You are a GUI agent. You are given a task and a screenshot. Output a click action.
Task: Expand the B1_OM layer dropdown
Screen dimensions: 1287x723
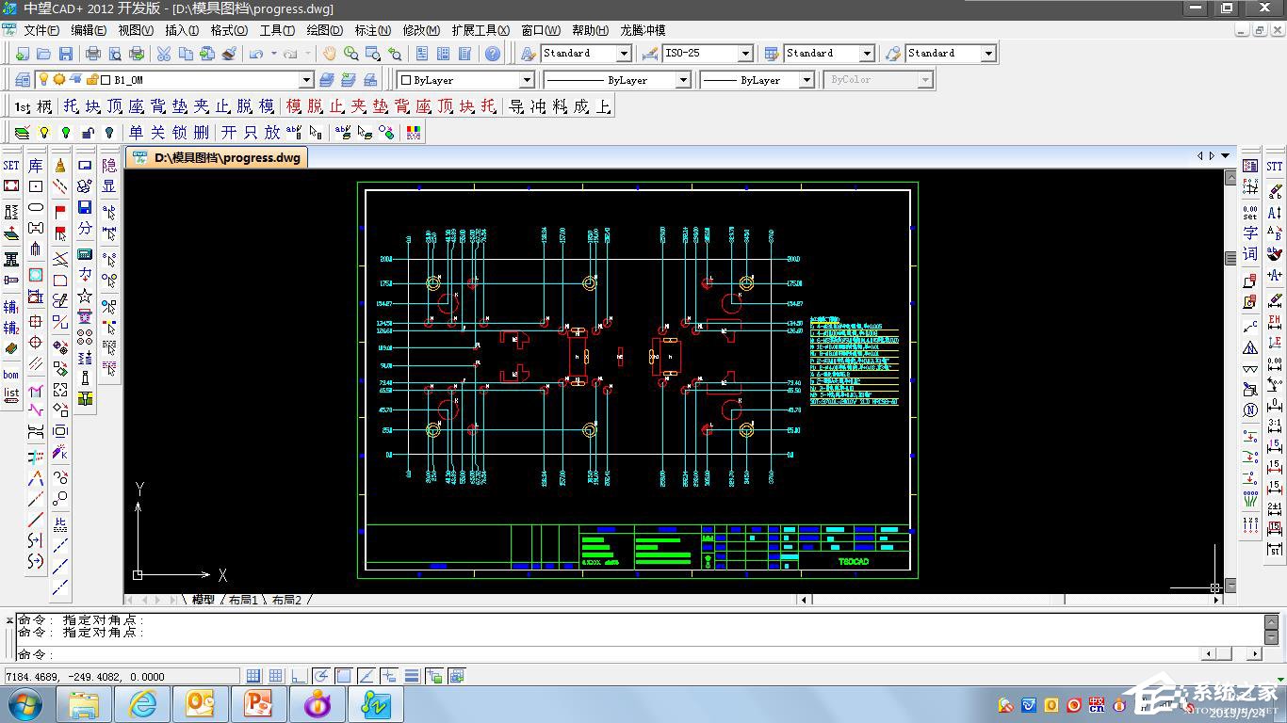(306, 80)
